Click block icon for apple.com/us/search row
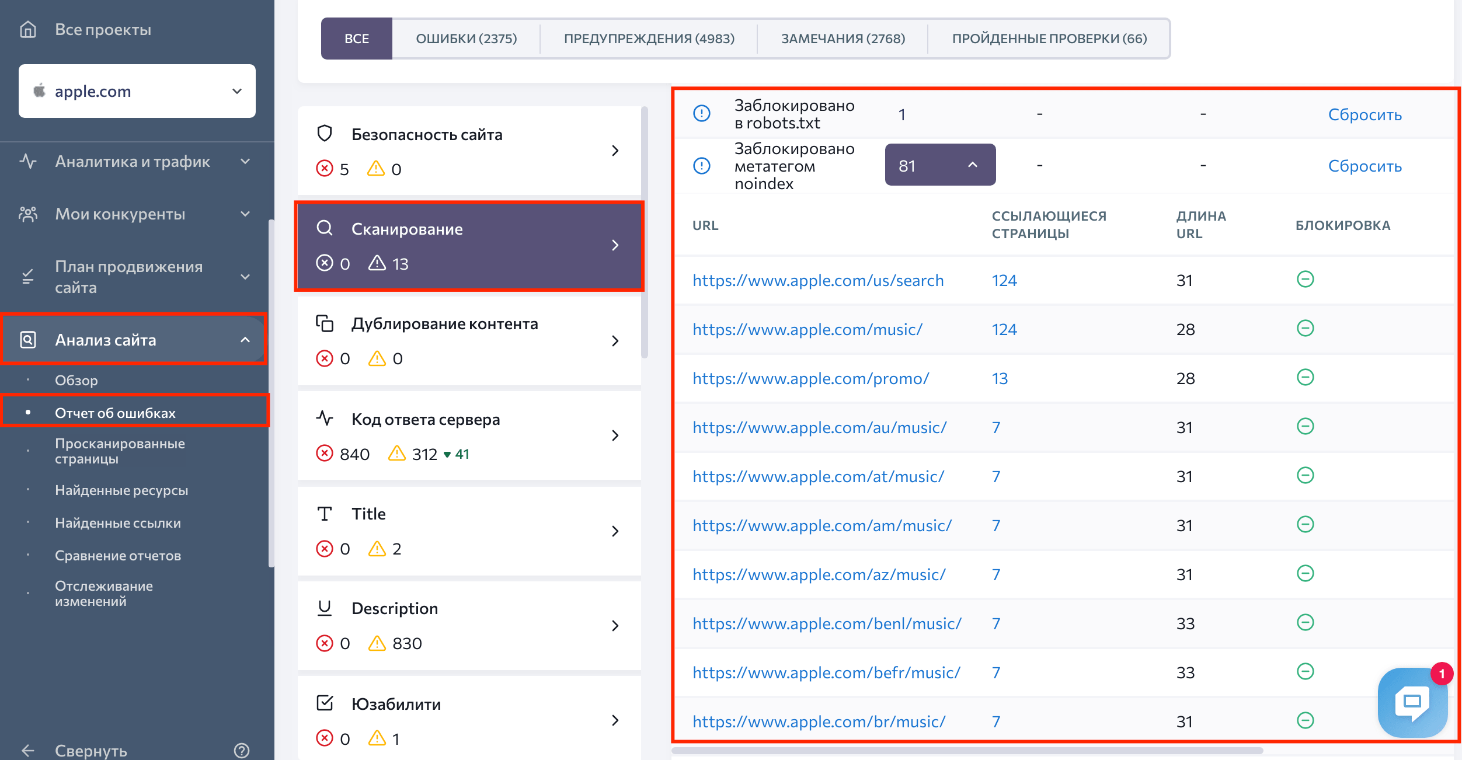 [x=1306, y=279]
